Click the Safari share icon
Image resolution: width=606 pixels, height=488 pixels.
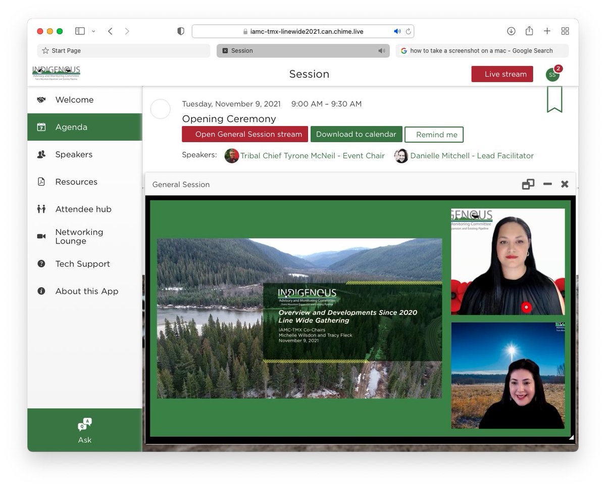tap(529, 31)
